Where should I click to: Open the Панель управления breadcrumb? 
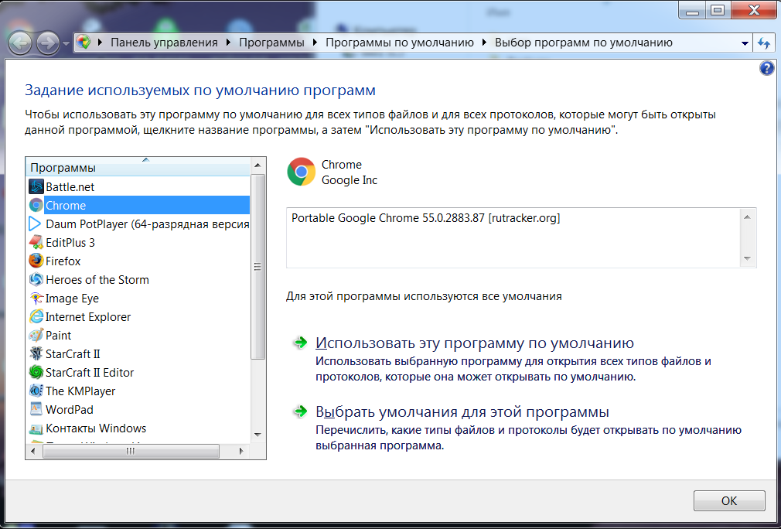point(164,43)
